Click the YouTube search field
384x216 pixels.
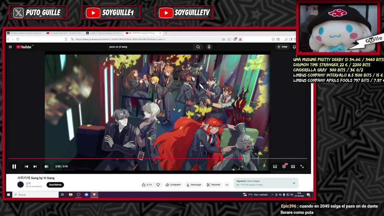(150, 47)
